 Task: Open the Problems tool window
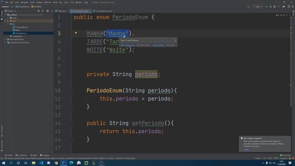pyautogui.click(x=21, y=155)
